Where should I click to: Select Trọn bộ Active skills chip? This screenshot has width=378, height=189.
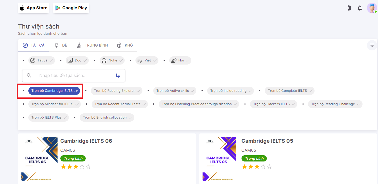(x=175, y=91)
